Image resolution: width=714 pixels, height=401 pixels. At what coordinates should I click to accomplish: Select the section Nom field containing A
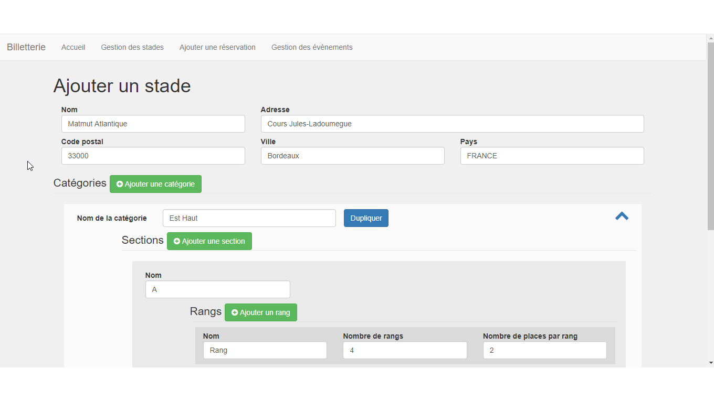[x=217, y=289]
